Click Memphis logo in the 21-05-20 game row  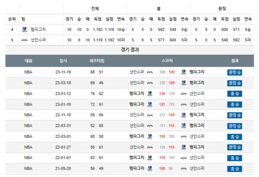(150, 169)
